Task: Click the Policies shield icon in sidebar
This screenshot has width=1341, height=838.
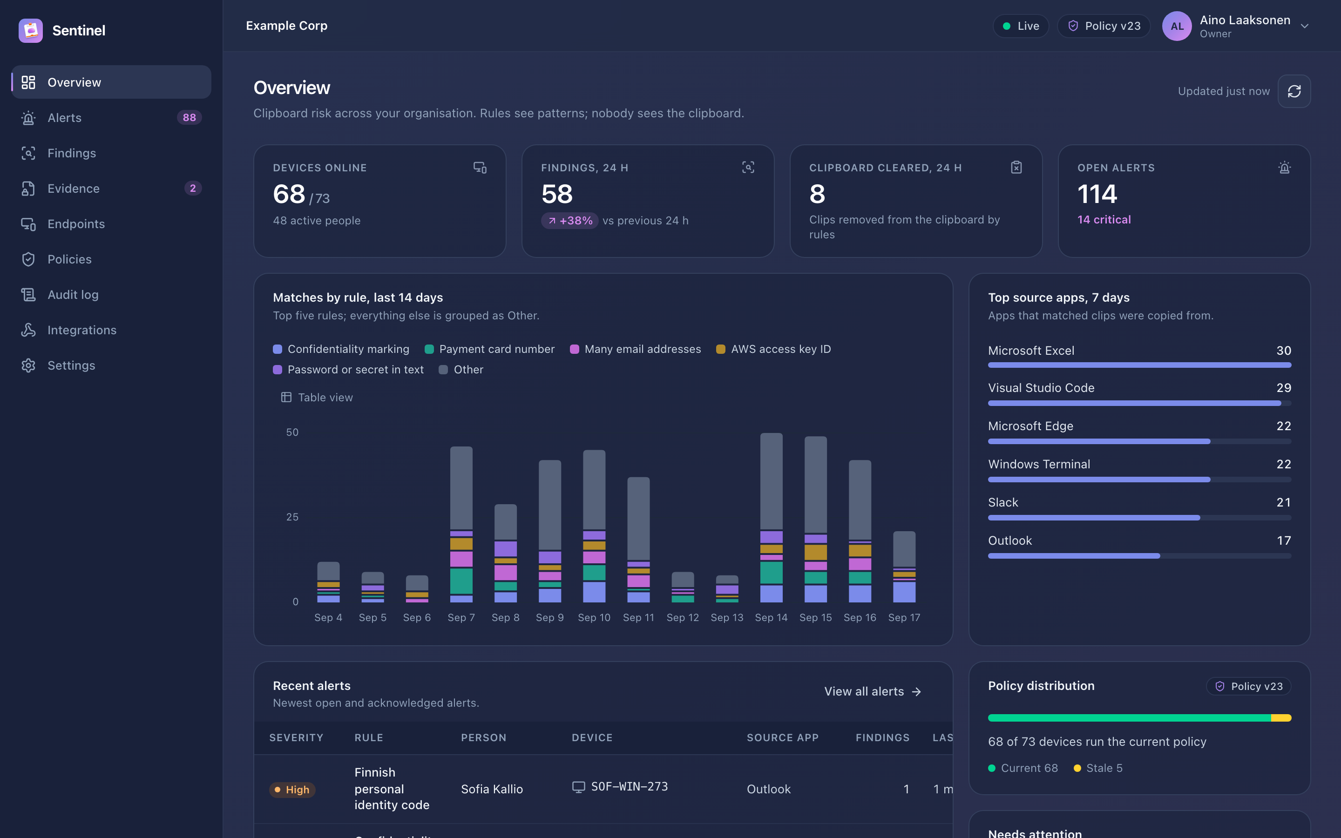Action: (28, 259)
